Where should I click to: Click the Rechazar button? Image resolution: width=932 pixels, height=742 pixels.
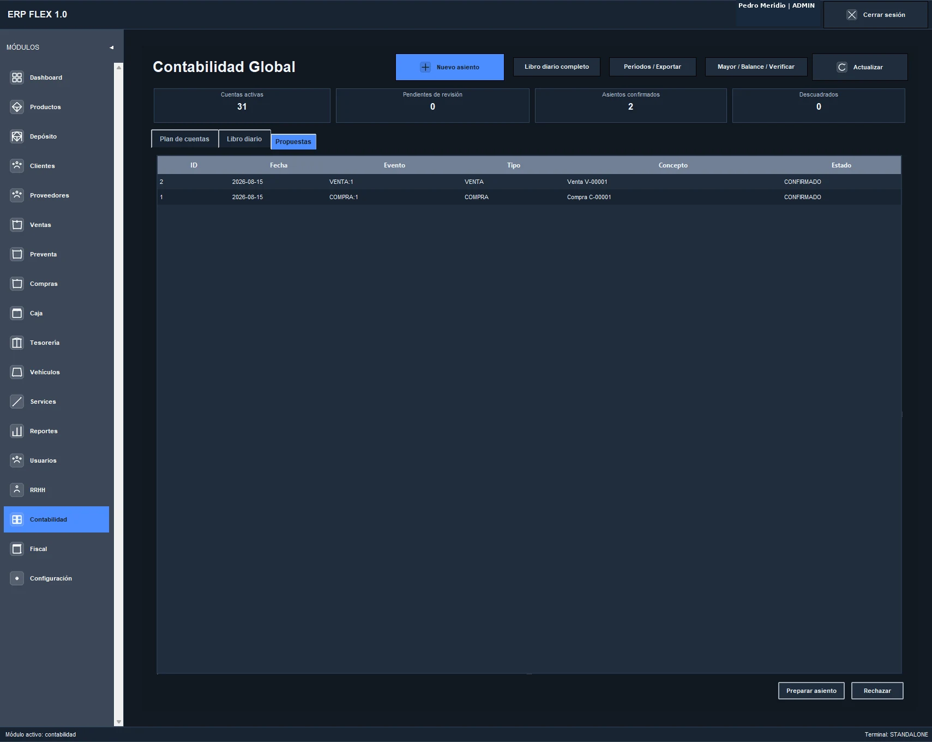tap(877, 691)
